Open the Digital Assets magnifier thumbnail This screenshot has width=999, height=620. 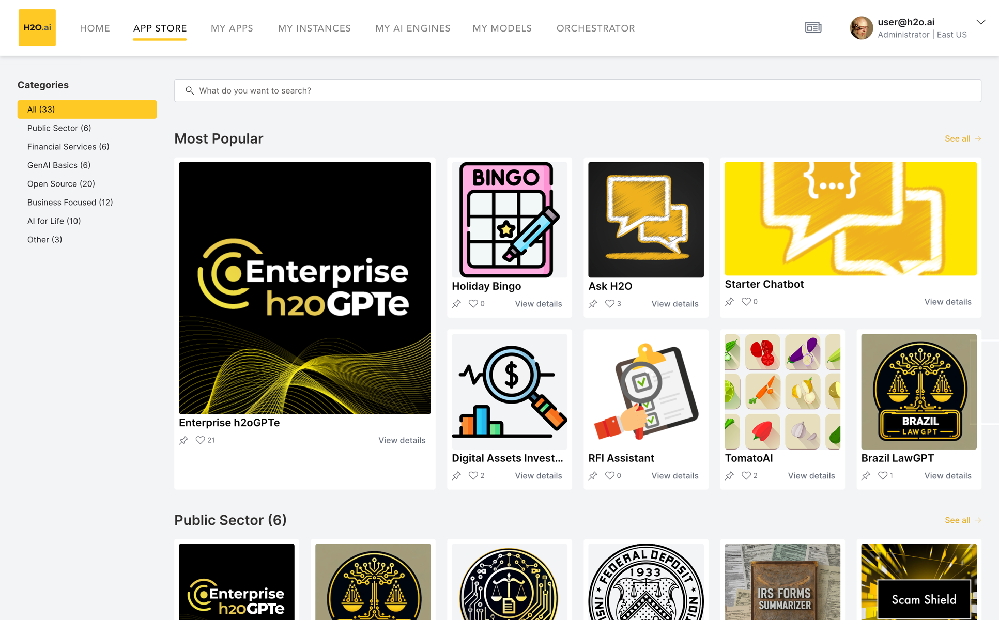coord(510,392)
